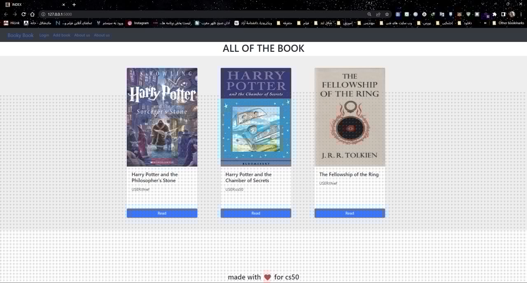Viewport: 527px width, 283px height.
Task: Click the Chamber of Secrets book cover
Action: point(256,117)
